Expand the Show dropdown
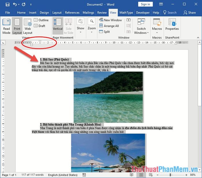Screen dimensions: 202x178 pyautogui.click(x=81, y=25)
